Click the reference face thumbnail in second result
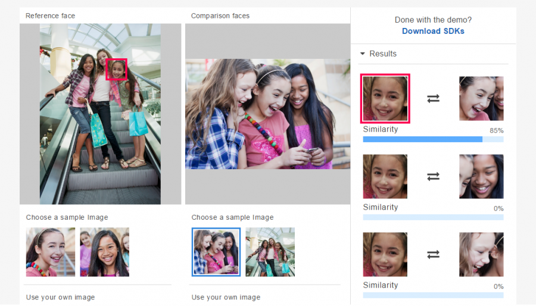 tap(385, 177)
